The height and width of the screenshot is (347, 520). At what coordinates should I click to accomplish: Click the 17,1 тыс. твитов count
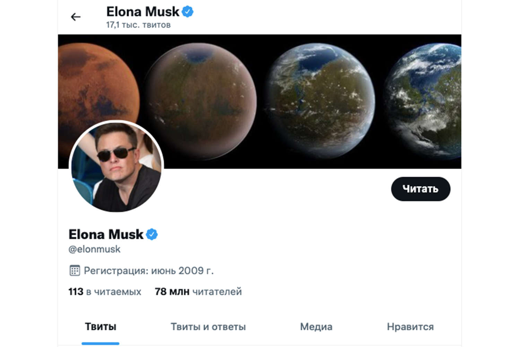[x=138, y=25]
